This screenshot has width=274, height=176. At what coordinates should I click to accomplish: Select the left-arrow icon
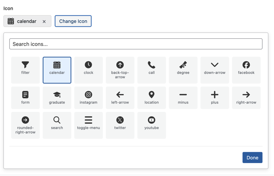click(120, 98)
